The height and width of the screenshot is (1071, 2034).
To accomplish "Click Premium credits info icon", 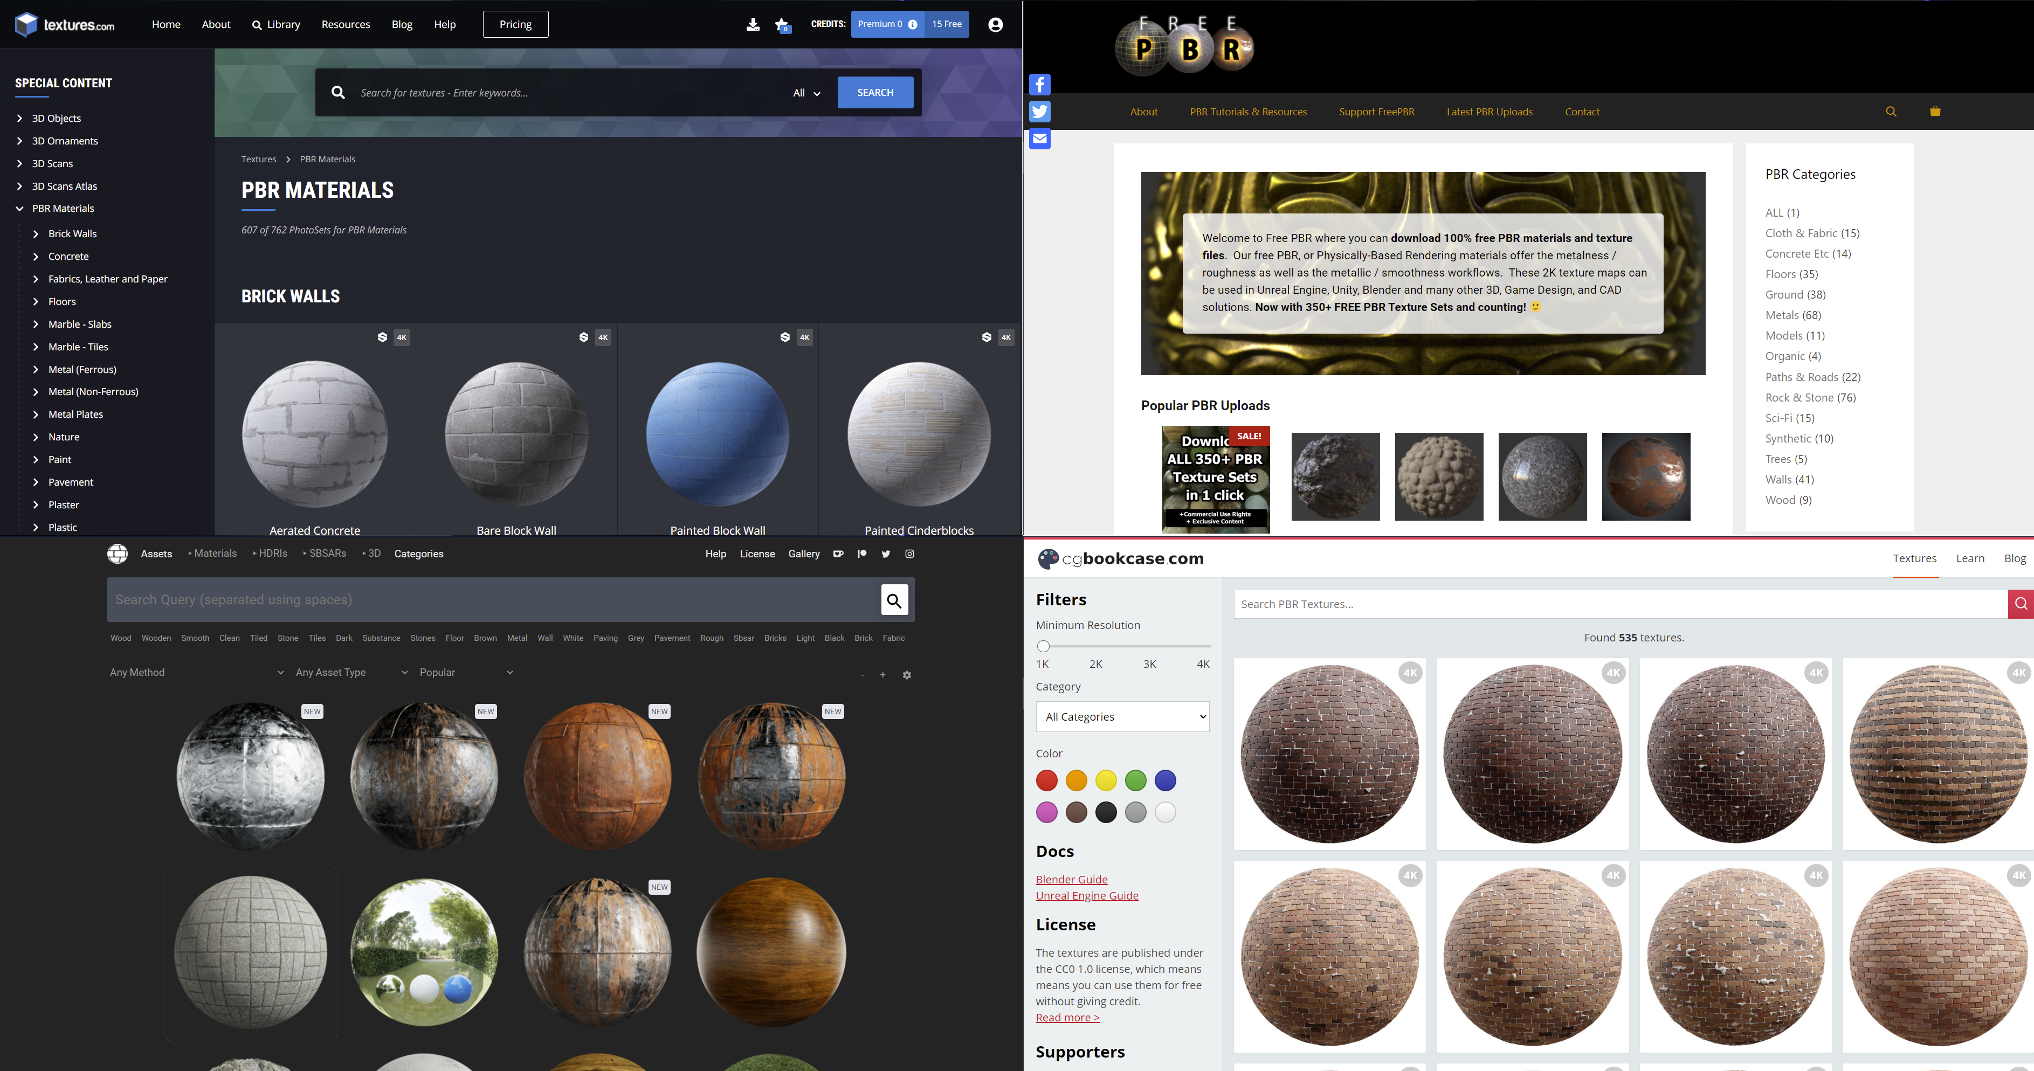I will pos(913,24).
